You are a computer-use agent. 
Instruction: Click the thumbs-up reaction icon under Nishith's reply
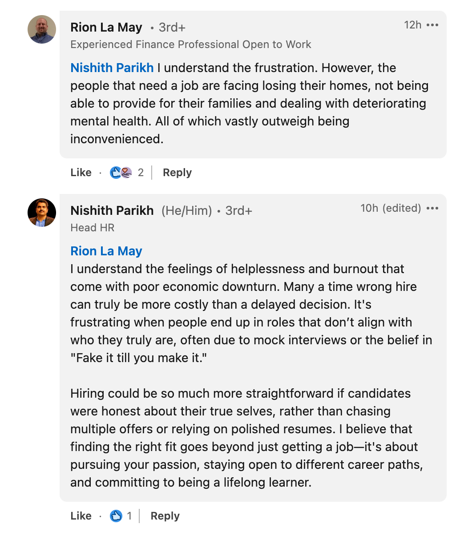(117, 516)
